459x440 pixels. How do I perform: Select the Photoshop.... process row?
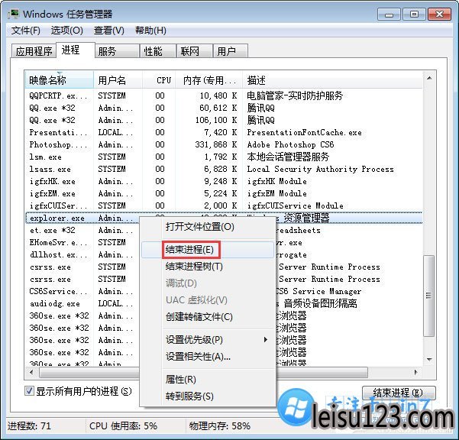(224, 144)
